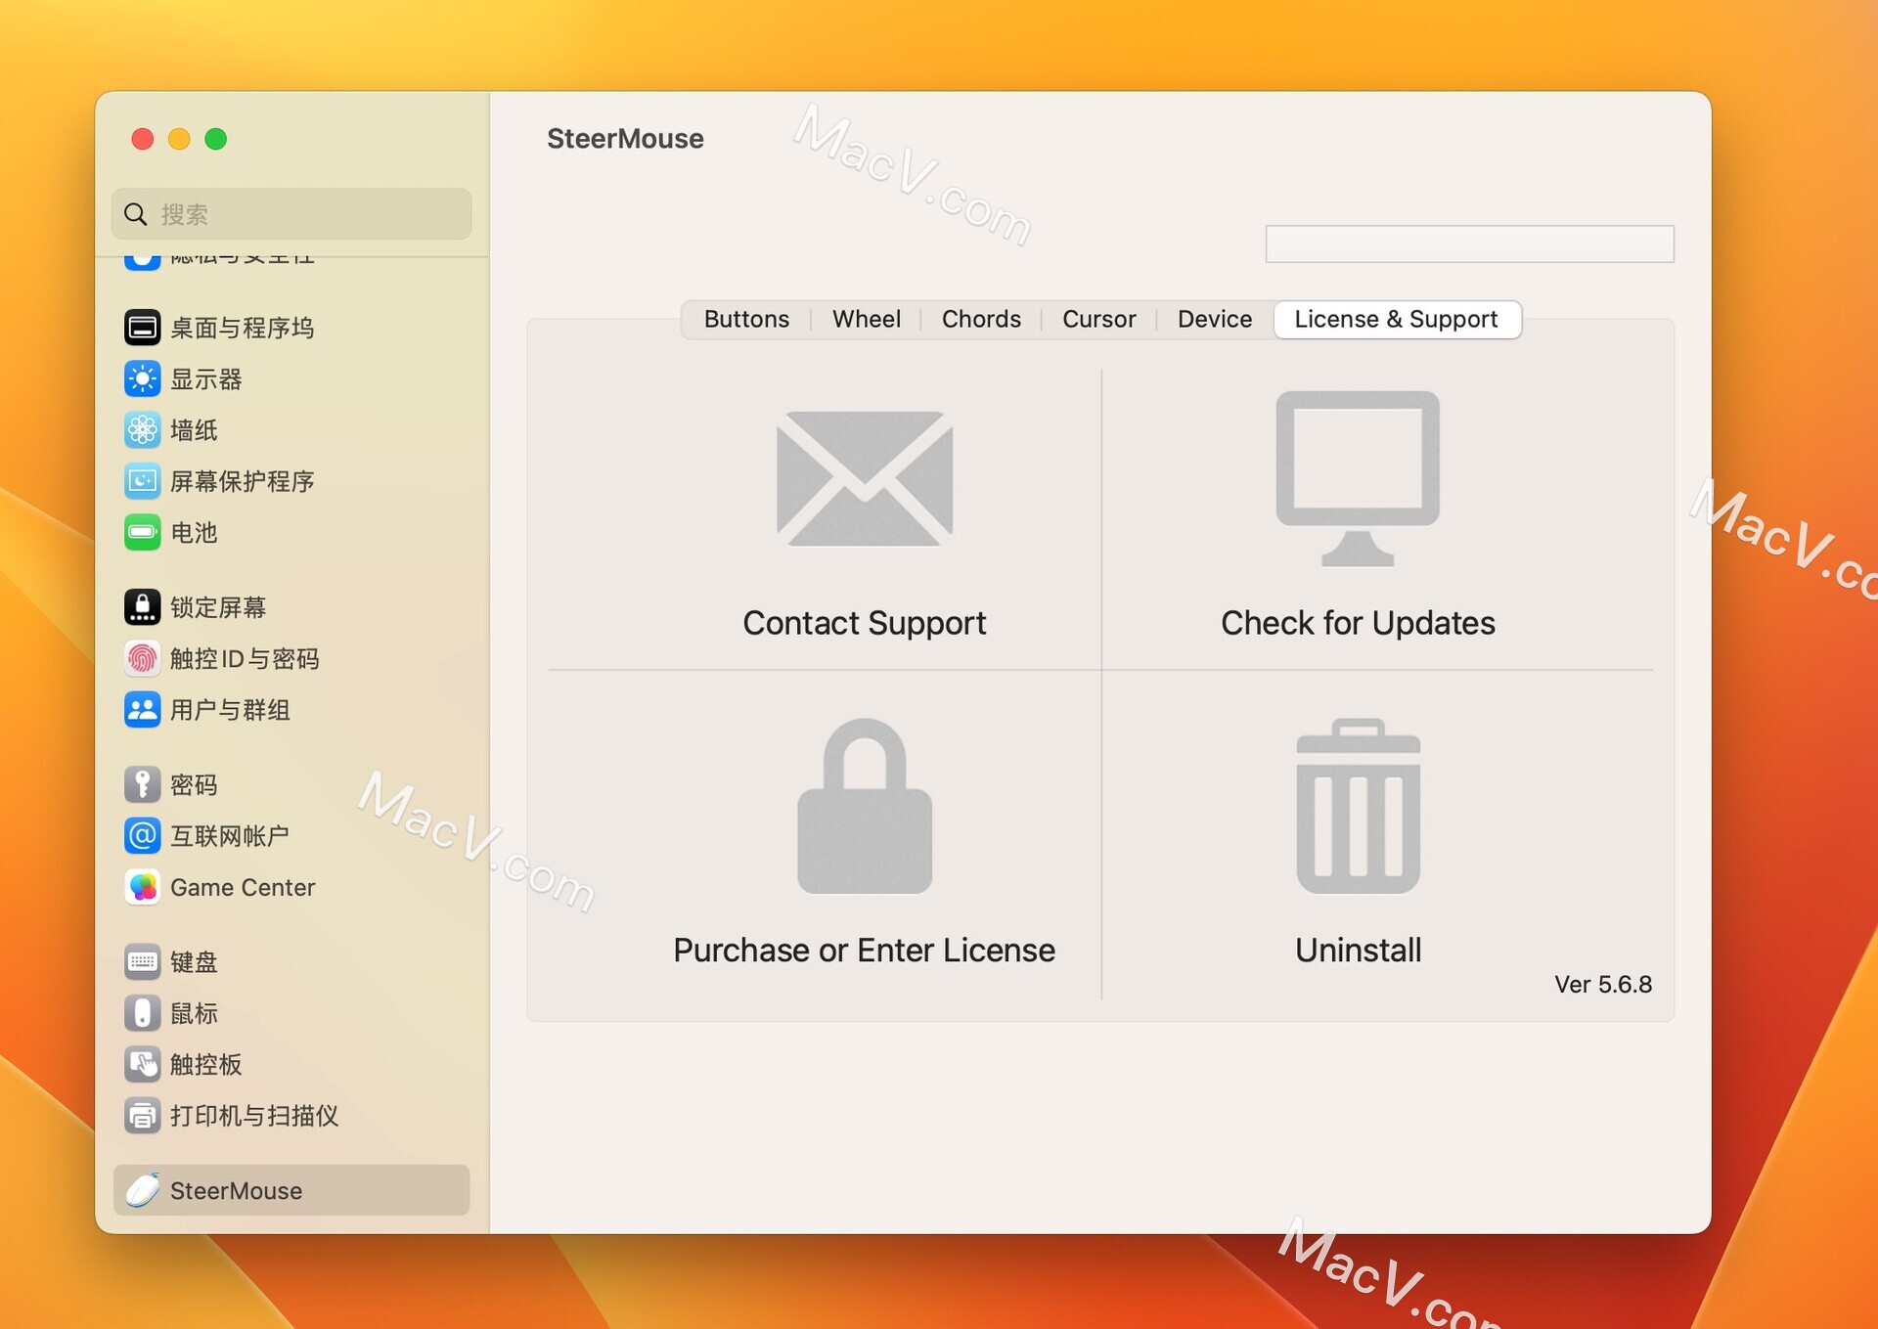
Task: Open Wallpaper (墙纸) icon in sidebar
Action: pos(143,429)
